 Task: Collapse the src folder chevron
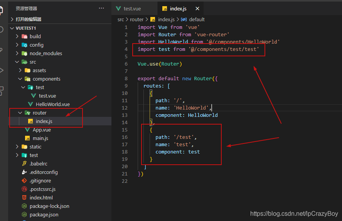point(17,62)
